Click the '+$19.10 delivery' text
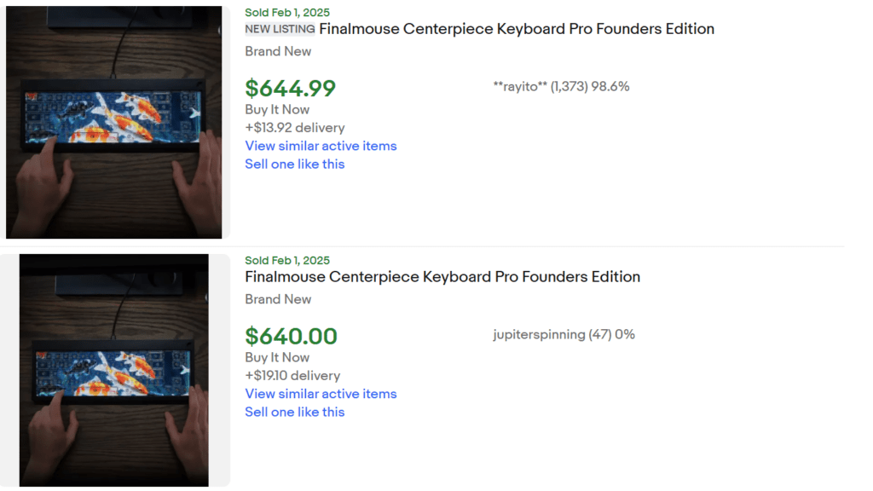873x491 pixels. 292,375
